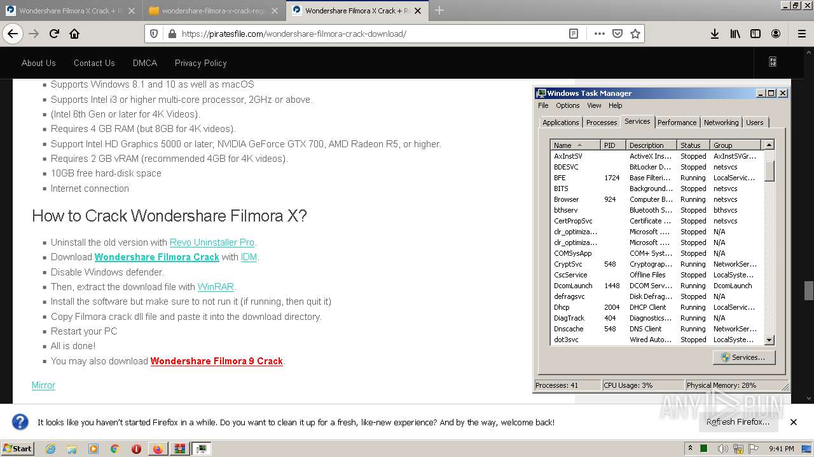Sort services by Name column
Image resolution: width=814 pixels, height=457 pixels.
point(576,145)
